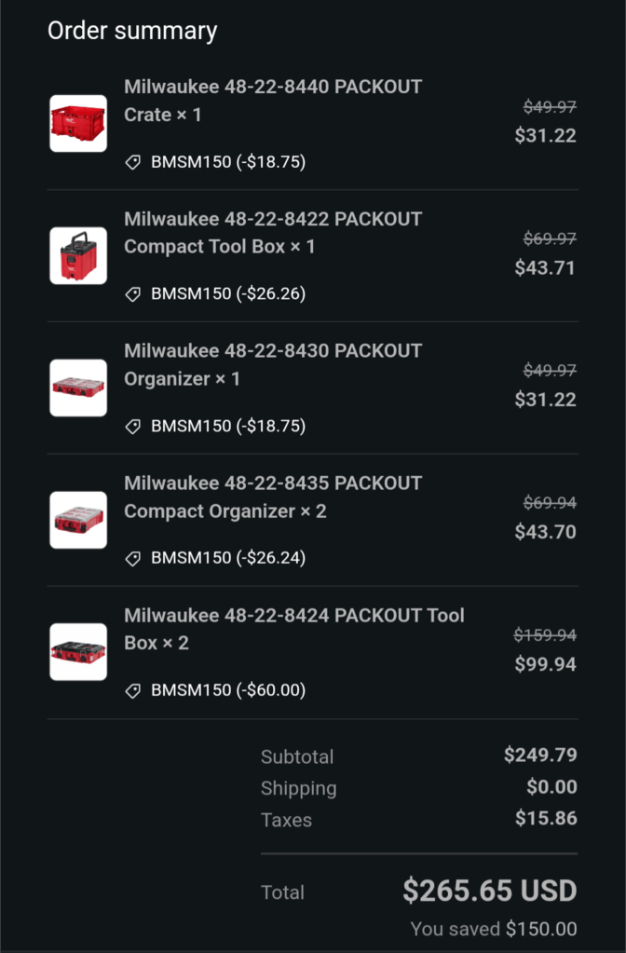Select the PACKOUT Organizer thumbnail image

click(x=78, y=388)
